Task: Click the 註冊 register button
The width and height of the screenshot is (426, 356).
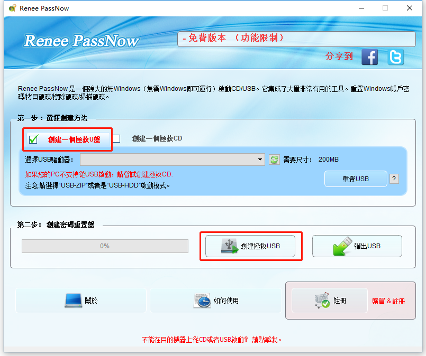Action: point(329,301)
